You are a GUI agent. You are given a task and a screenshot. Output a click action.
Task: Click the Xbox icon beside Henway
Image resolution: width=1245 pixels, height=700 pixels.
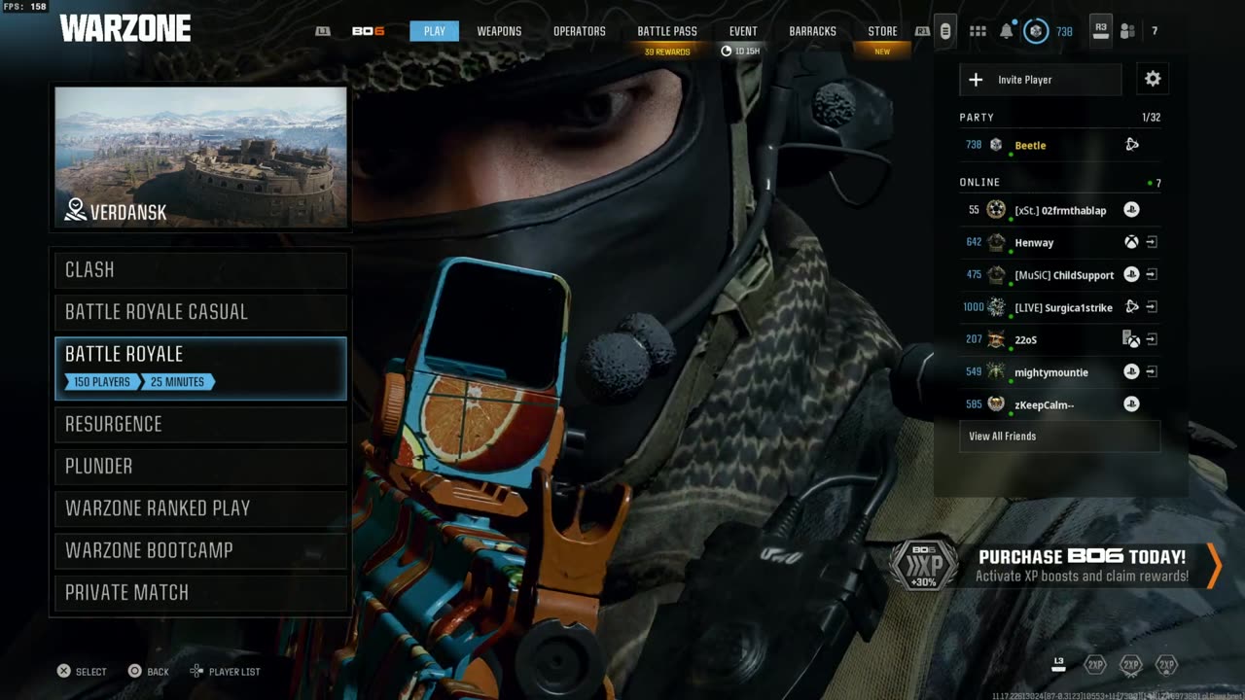1131,242
